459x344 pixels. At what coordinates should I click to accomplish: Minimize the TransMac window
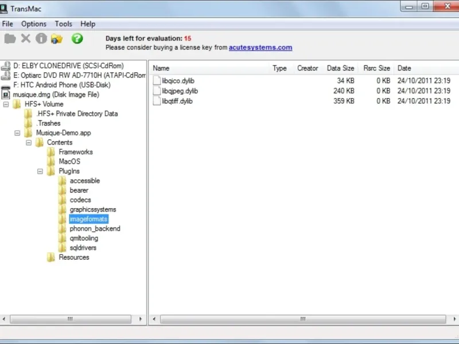click(x=409, y=6)
